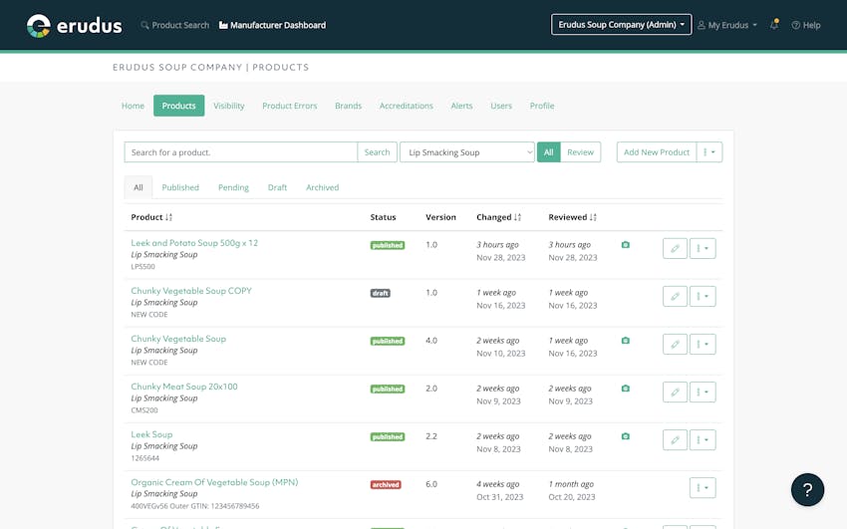Expand the Erudus Soup Company (Admin) switcher
The image size is (847, 529).
(x=621, y=24)
